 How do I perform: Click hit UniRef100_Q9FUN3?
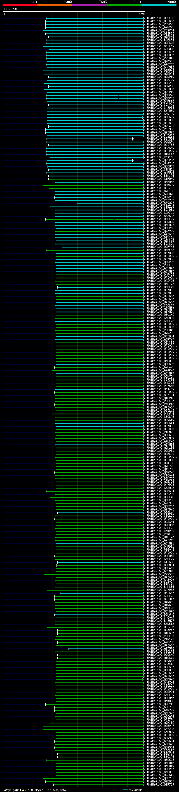[160, 71]
